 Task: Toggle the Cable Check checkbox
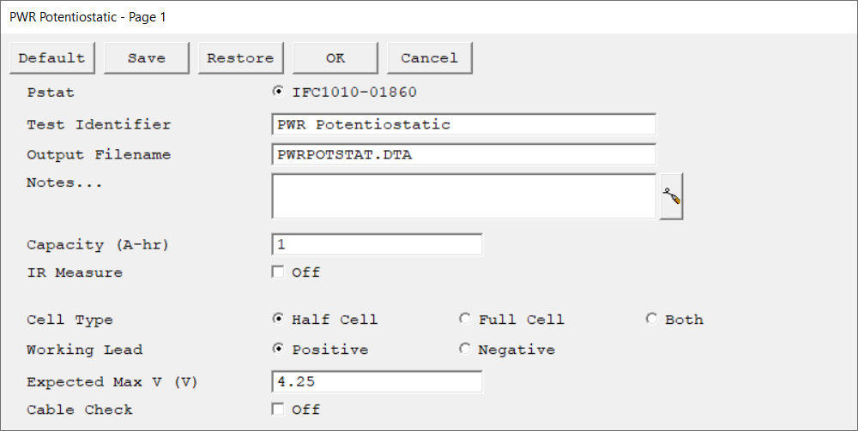pyautogui.click(x=278, y=410)
